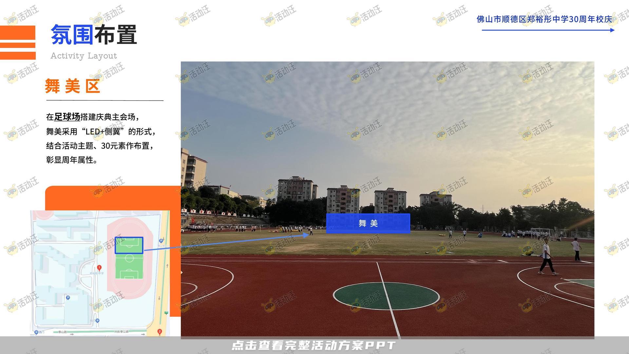Click the 氛围布置 slide title
This screenshot has width=629, height=354.
click(x=94, y=34)
